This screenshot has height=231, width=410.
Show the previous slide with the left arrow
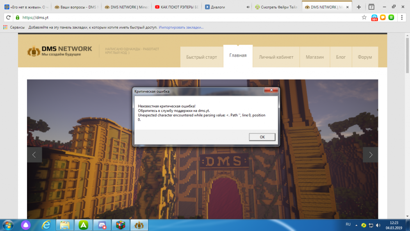click(34, 155)
